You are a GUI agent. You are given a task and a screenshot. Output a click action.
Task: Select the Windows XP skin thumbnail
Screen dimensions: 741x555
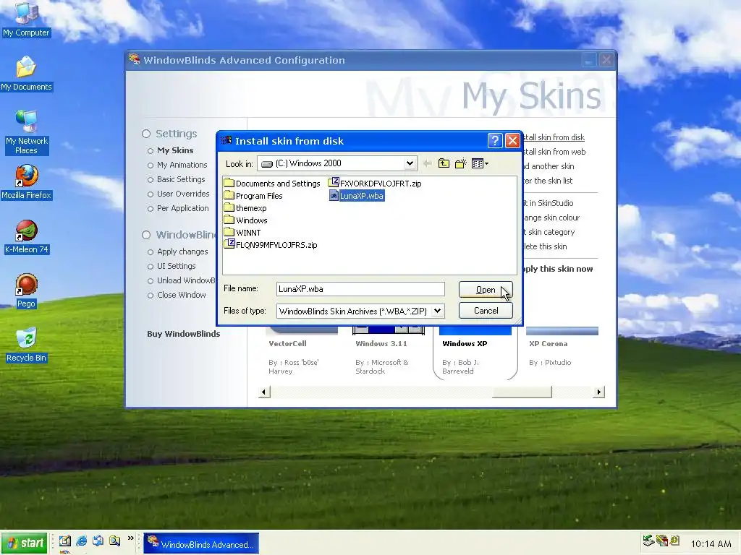(475, 352)
